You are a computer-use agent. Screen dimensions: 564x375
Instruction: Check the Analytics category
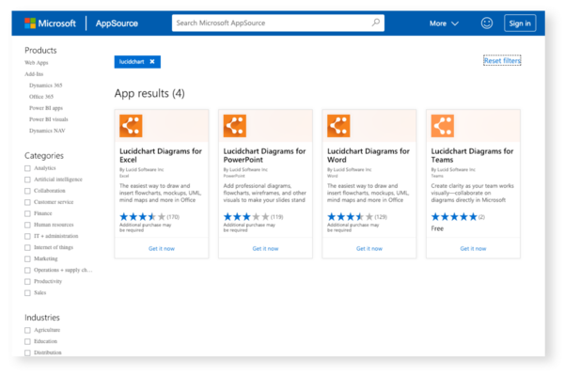pyautogui.click(x=27, y=168)
